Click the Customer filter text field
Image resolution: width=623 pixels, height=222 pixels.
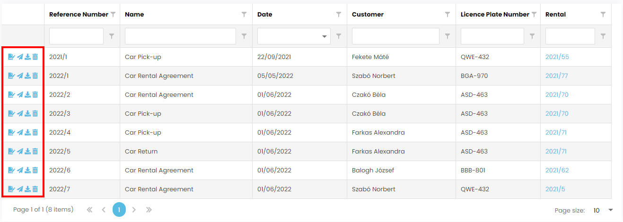[x=395, y=36]
